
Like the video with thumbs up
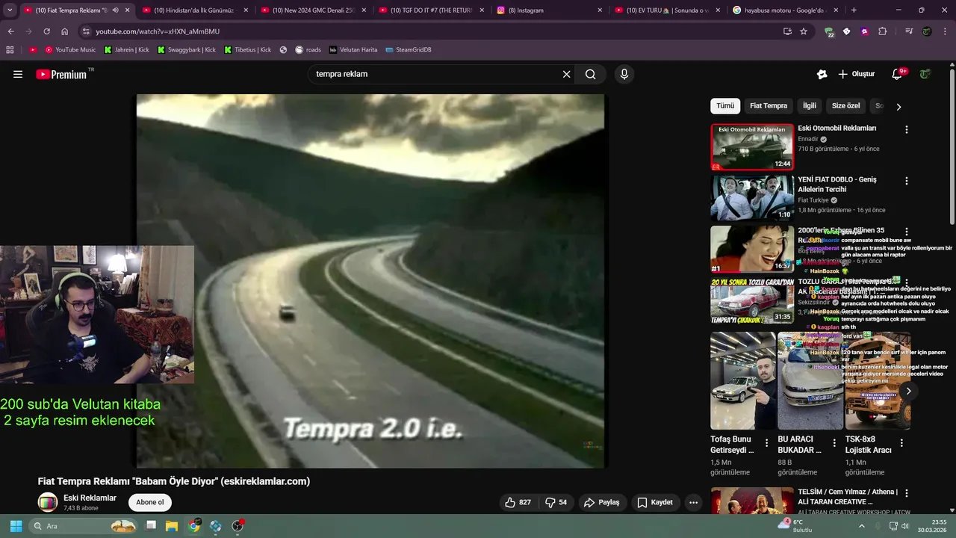[518, 502]
